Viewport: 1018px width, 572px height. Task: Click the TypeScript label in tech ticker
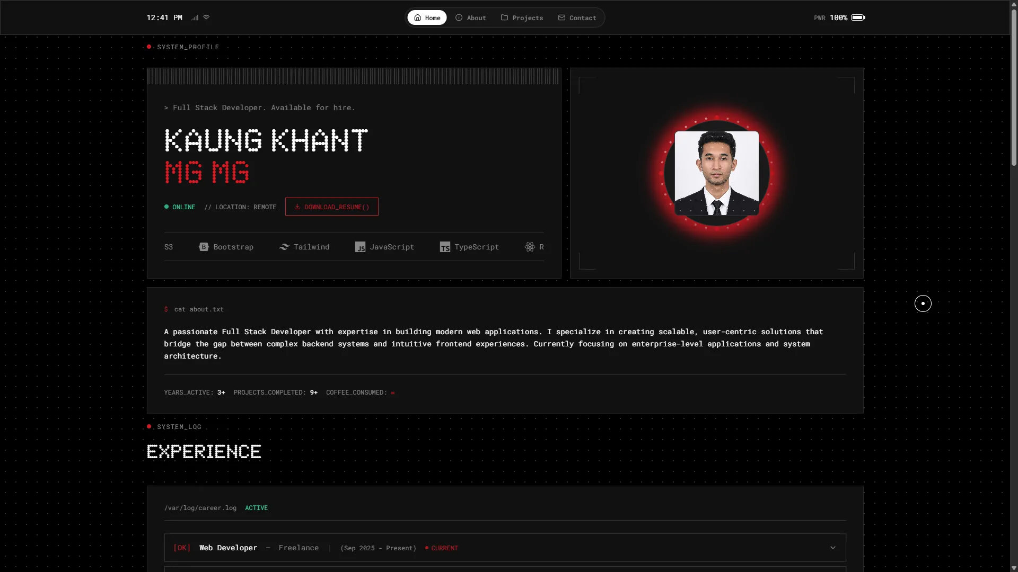(x=477, y=247)
